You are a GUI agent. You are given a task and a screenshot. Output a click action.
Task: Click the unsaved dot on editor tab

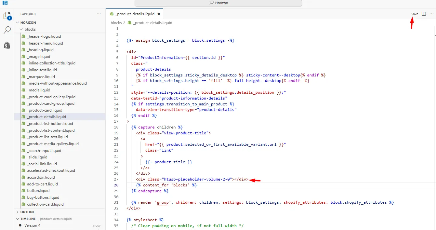(x=159, y=14)
